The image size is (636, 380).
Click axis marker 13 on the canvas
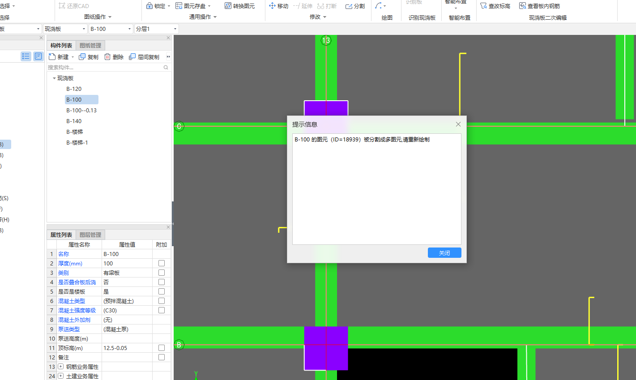pos(326,40)
